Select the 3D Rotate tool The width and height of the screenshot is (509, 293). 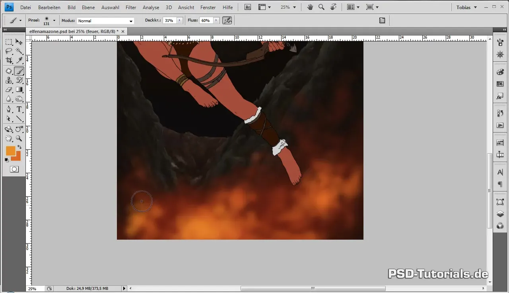point(9,129)
